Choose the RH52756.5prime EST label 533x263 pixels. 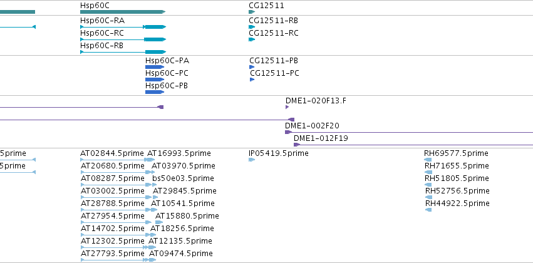click(458, 192)
